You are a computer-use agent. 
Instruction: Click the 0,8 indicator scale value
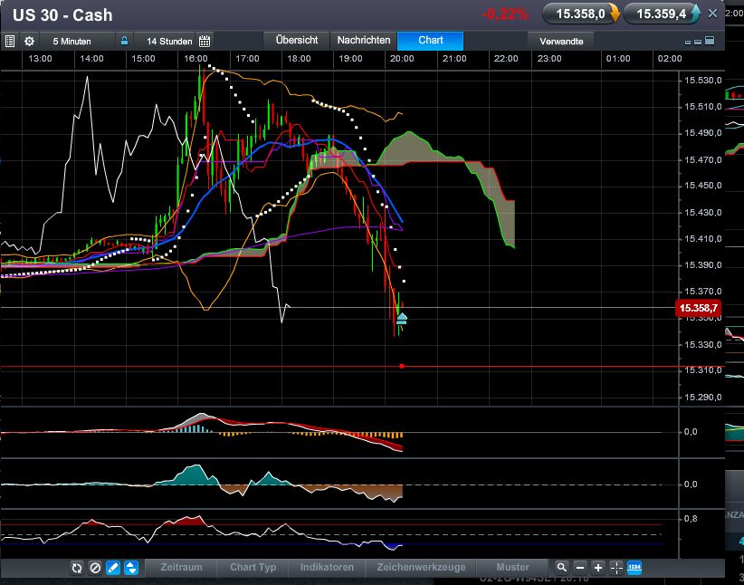tap(691, 519)
